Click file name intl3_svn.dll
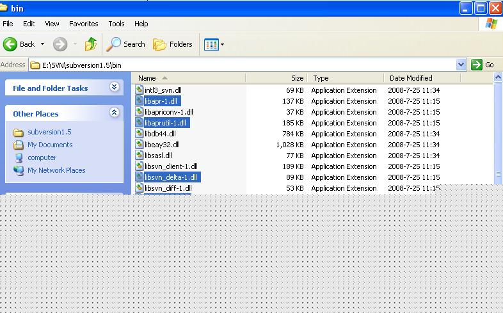Screen dimensions: 503x313 click(x=163, y=90)
